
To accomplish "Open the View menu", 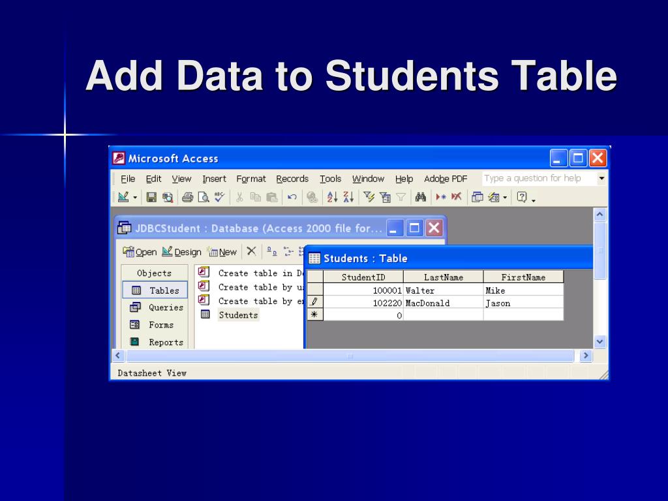I will (x=181, y=179).
